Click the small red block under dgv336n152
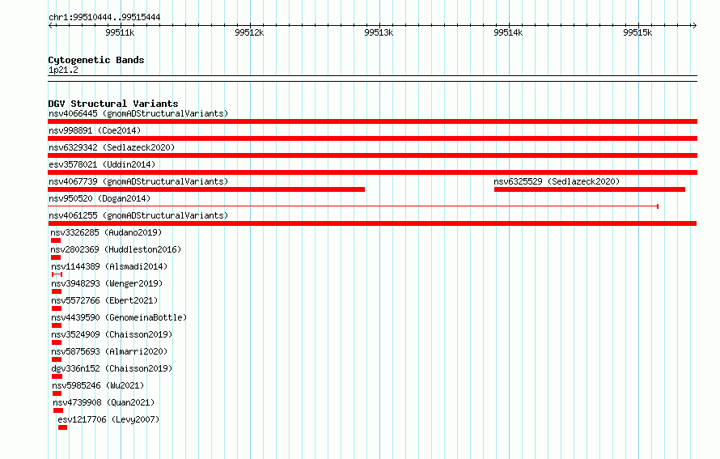The image size is (720, 459). 57,376
